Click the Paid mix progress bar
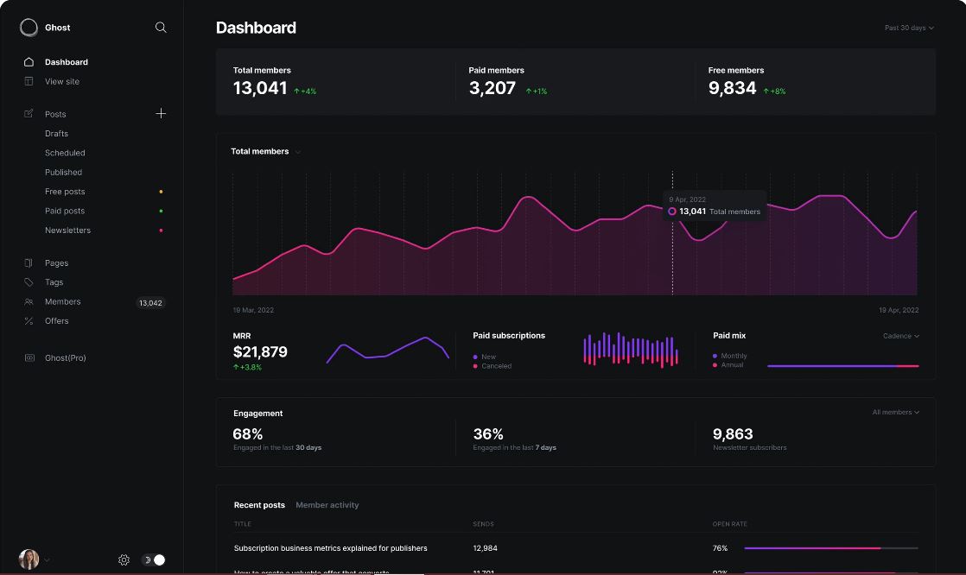Screen dimensions: 966x575 click(842, 366)
